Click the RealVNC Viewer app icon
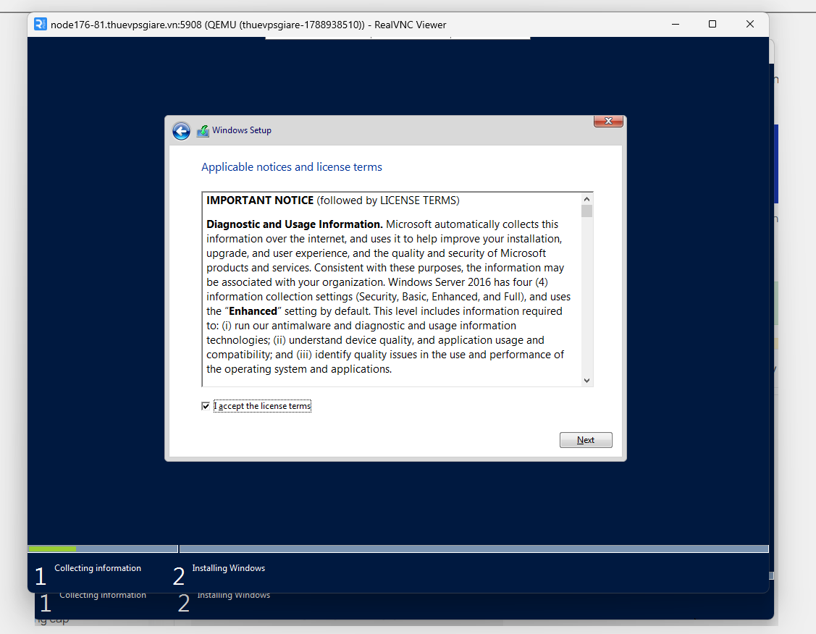 [x=40, y=25]
